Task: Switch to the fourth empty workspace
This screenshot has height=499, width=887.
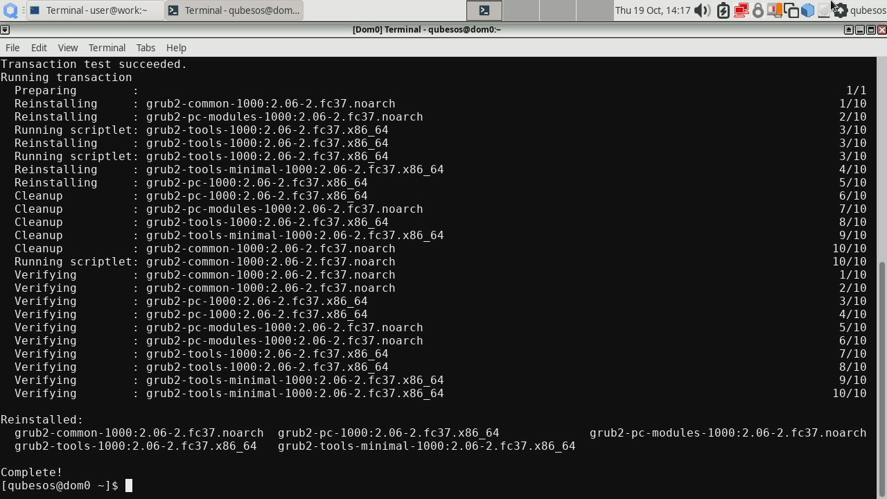Action: click(x=594, y=10)
